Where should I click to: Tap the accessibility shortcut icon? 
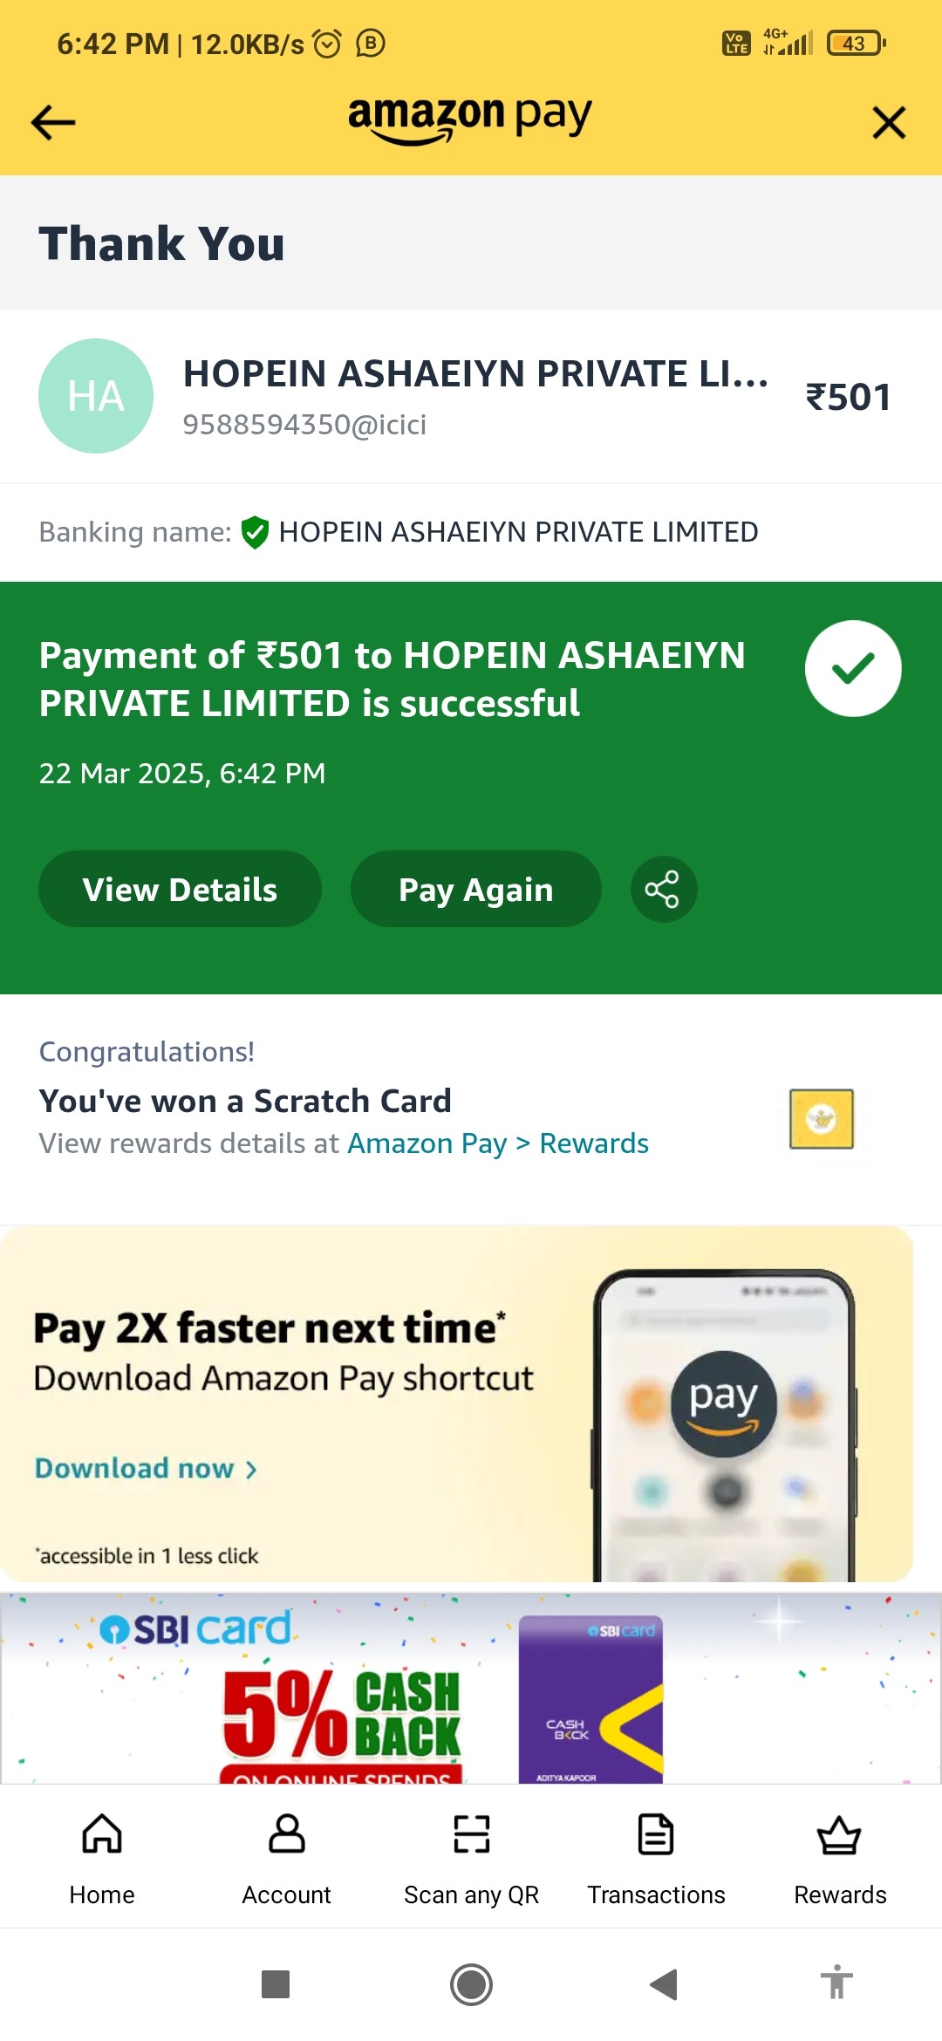point(836,1983)
